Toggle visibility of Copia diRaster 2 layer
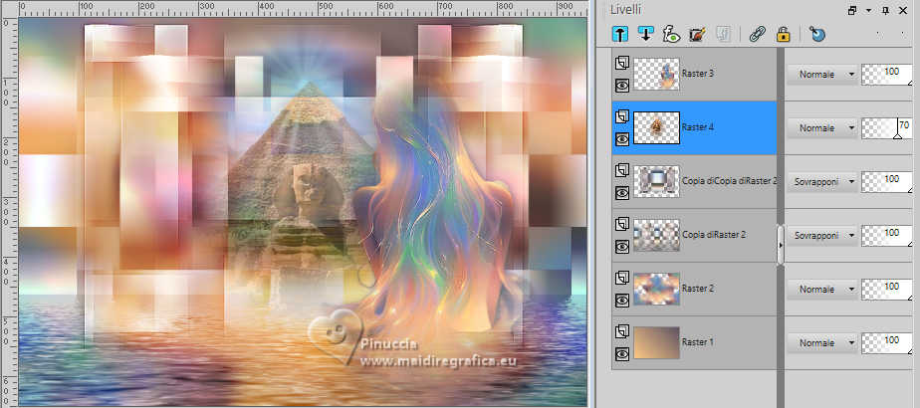Screen dimensions: 920x408 click(x=622, y=247)
